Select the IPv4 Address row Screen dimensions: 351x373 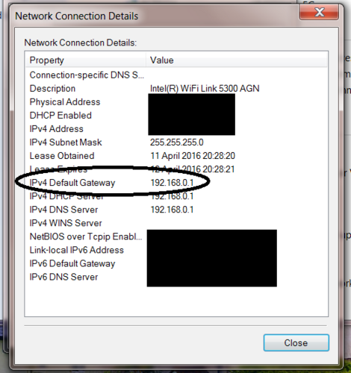coord(176,129)
